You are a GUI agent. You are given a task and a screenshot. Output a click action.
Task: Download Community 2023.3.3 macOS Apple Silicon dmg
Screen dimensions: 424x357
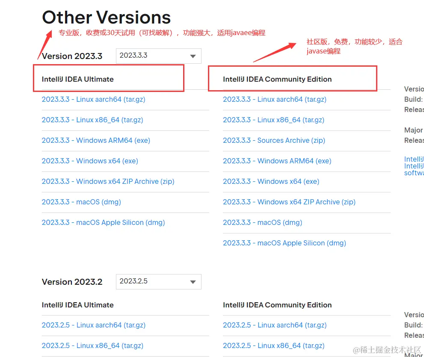pos(284,243)
